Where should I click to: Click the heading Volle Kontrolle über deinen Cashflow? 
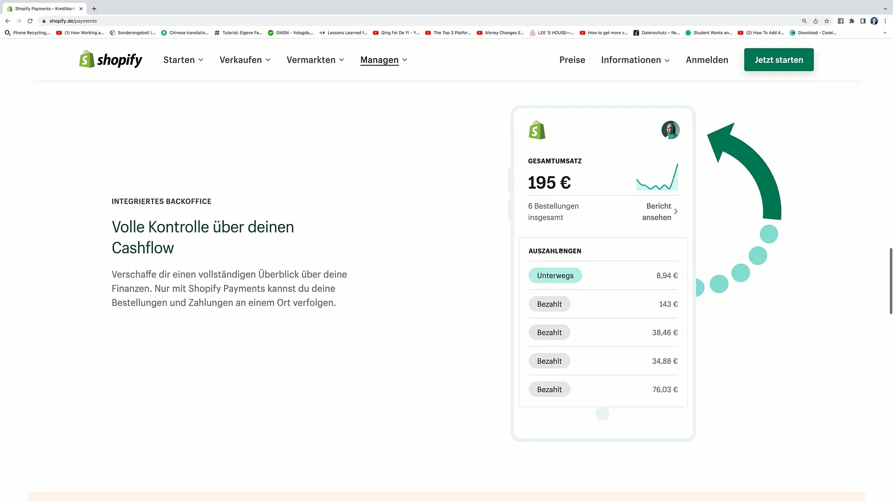tap(203, 237)
